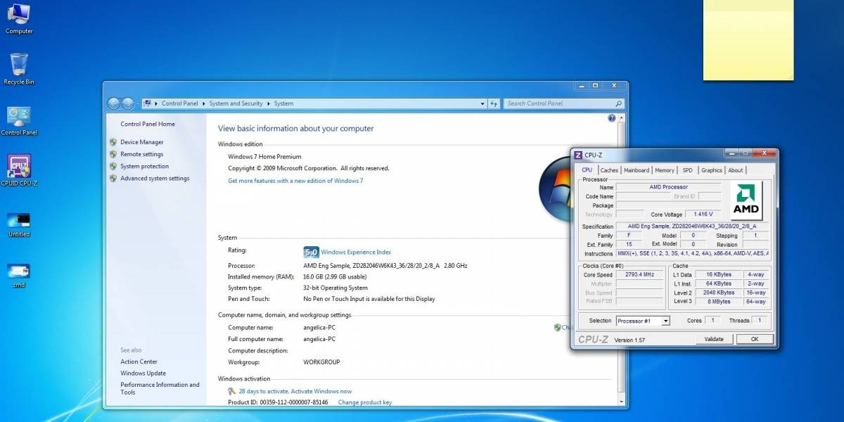Click the Control Panel breadcrumb segment

point(180,103)
